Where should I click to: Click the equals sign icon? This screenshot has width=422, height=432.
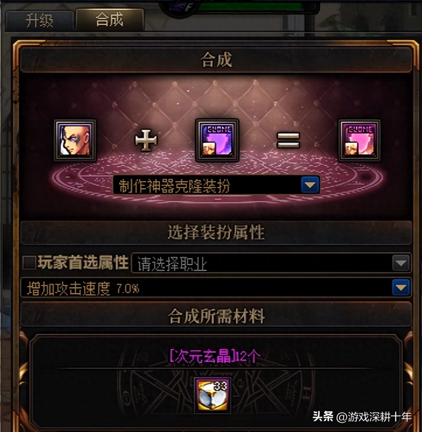pos(288,140)
